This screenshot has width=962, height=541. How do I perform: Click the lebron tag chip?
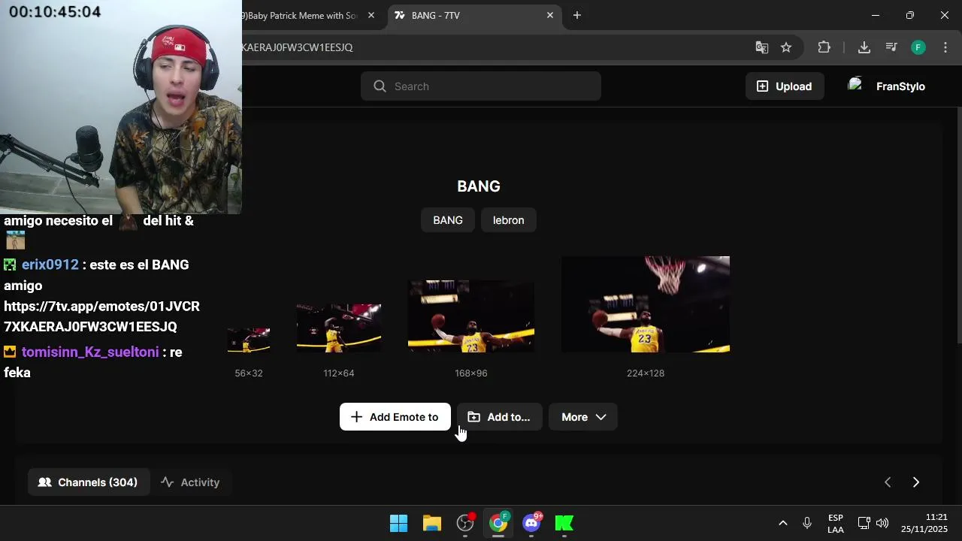point(509,220)
